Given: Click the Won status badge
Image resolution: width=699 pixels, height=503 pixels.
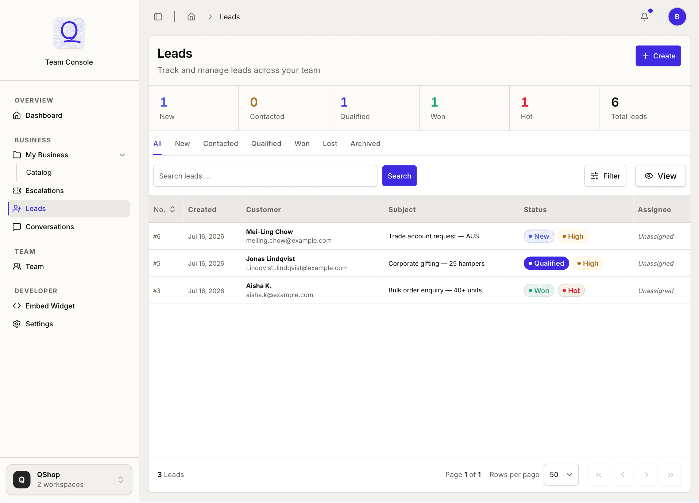Looking at the screenshot, I should coord(539,291).
